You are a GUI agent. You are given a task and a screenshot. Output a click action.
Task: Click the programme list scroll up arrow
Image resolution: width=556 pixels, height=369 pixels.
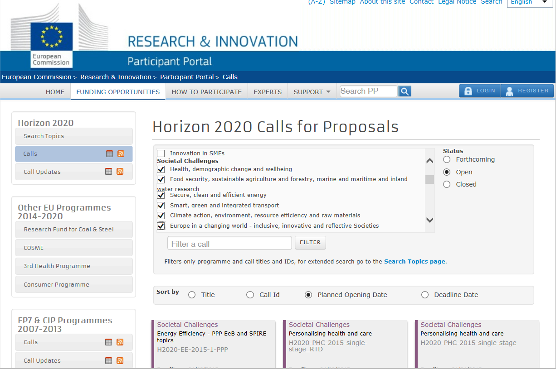pyautogui.click(x=429, y=160)
